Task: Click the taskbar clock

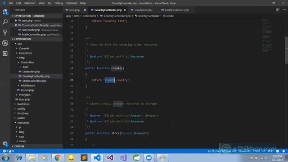Action: point(277,158)
